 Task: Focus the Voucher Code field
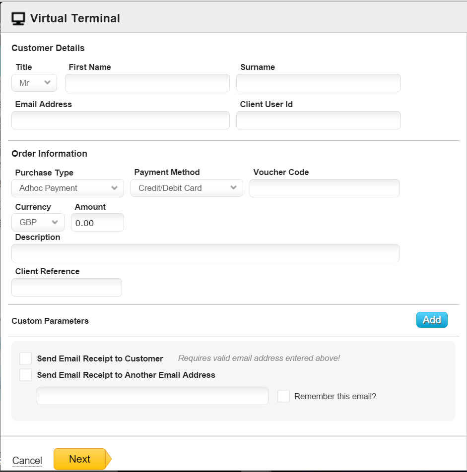point(324,188)
